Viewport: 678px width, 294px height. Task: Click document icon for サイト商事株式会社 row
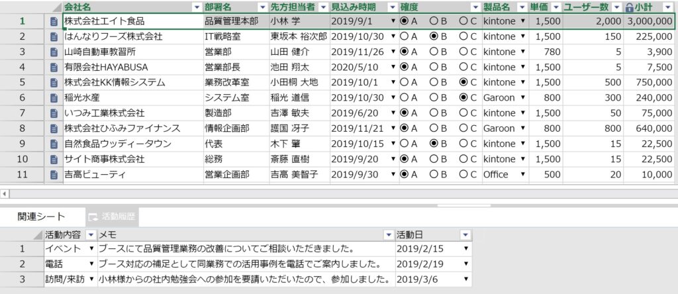tap(54, 160)
